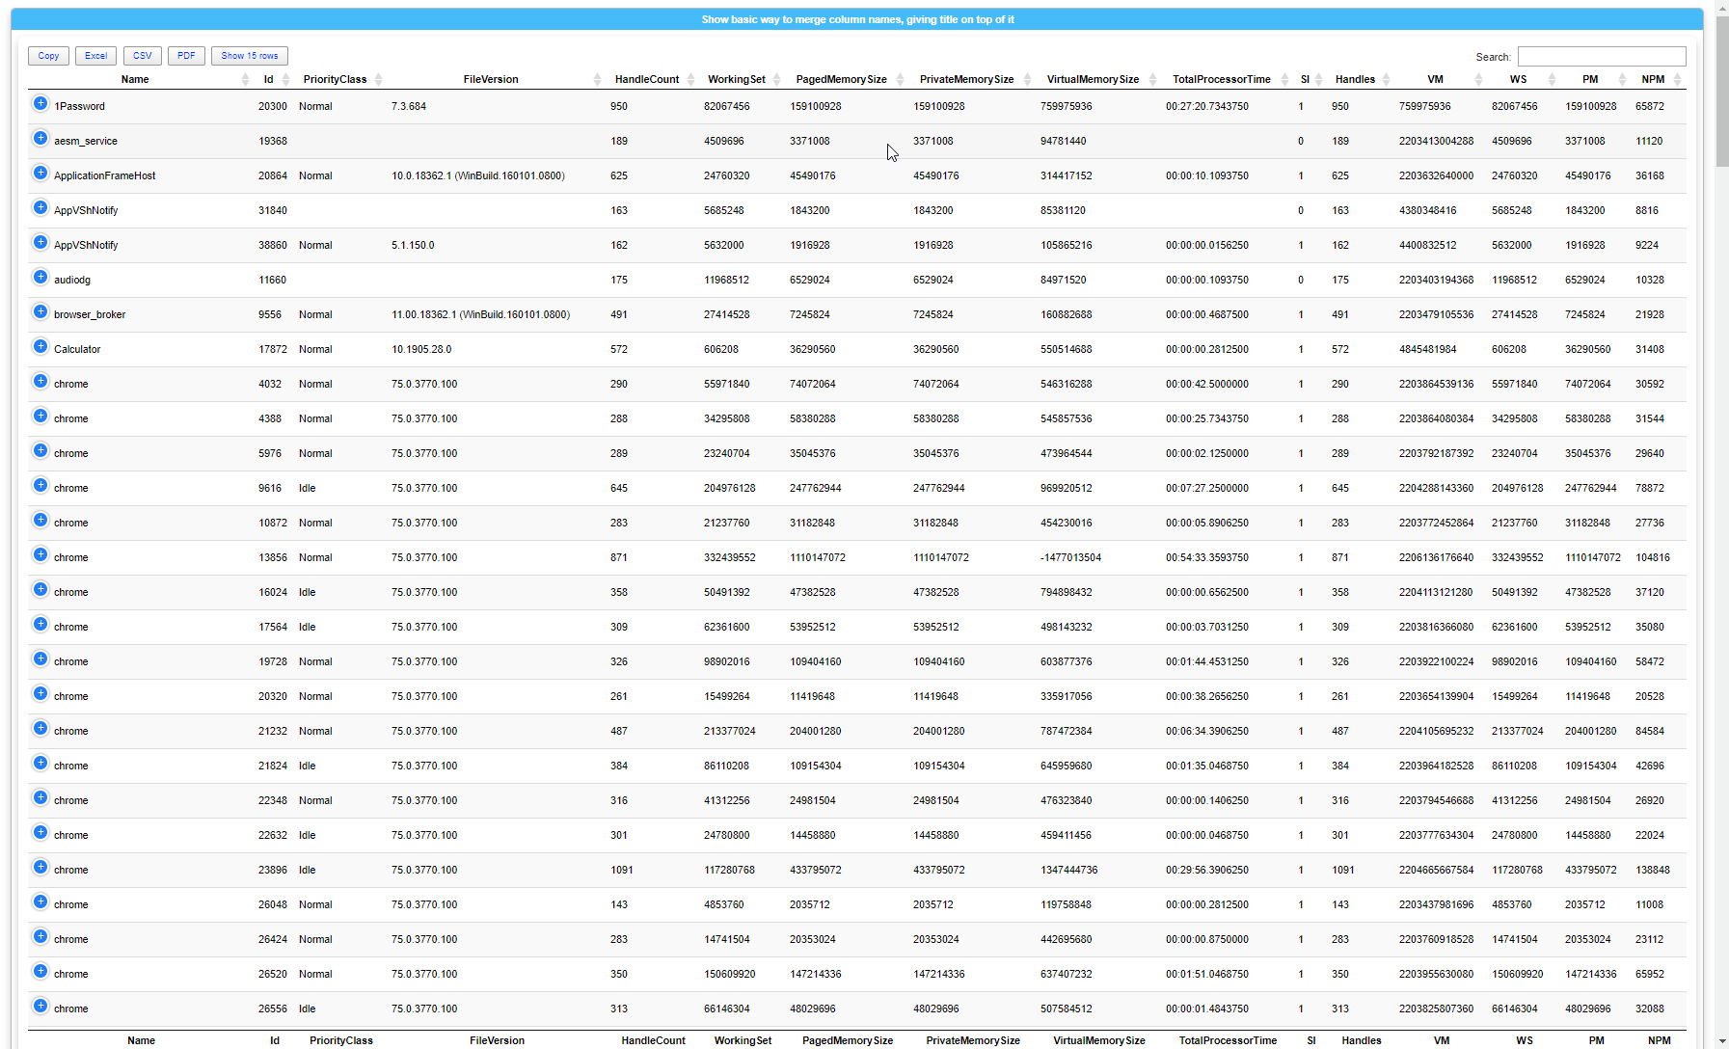Image resolution: width=1729 pixels, height=1049 pixels.
Task: Expand the 1Password row details
Action: pyautogui.click(x=41, y=104)
